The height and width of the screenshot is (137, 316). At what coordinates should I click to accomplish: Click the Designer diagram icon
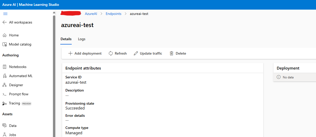point(5,85)
